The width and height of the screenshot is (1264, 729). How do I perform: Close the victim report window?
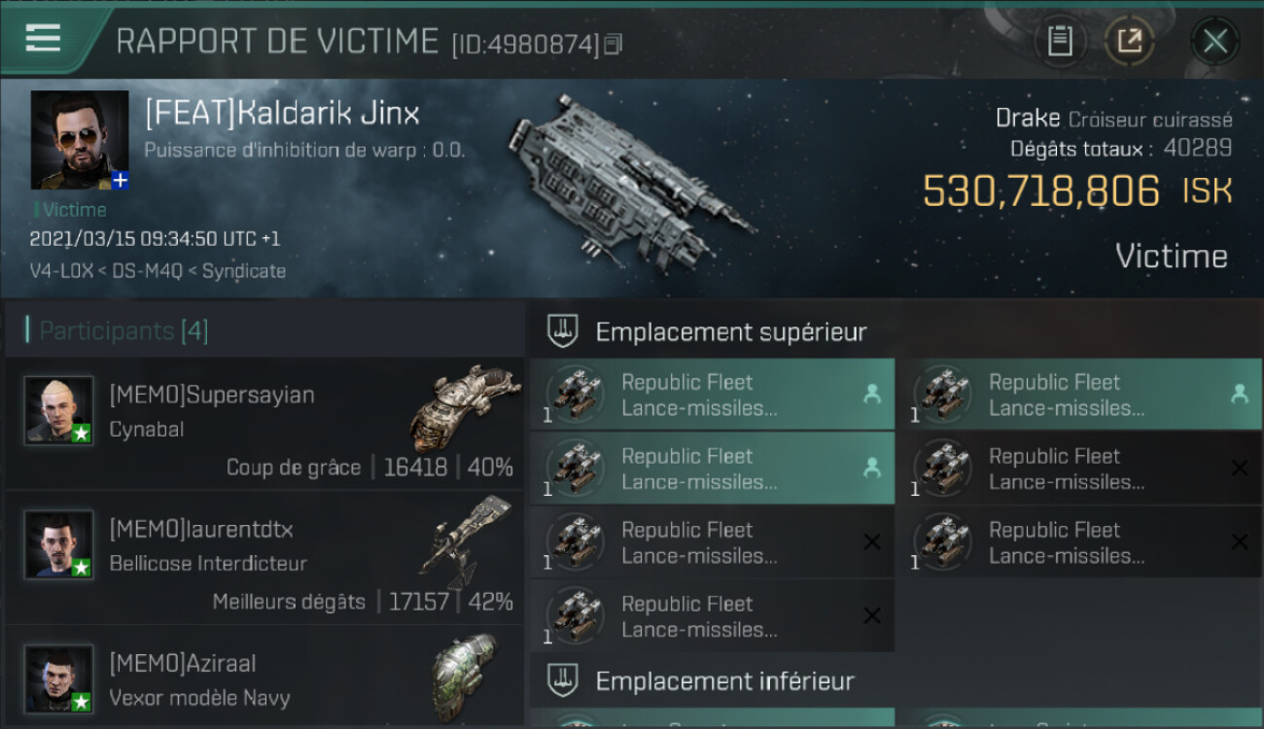1215,41
